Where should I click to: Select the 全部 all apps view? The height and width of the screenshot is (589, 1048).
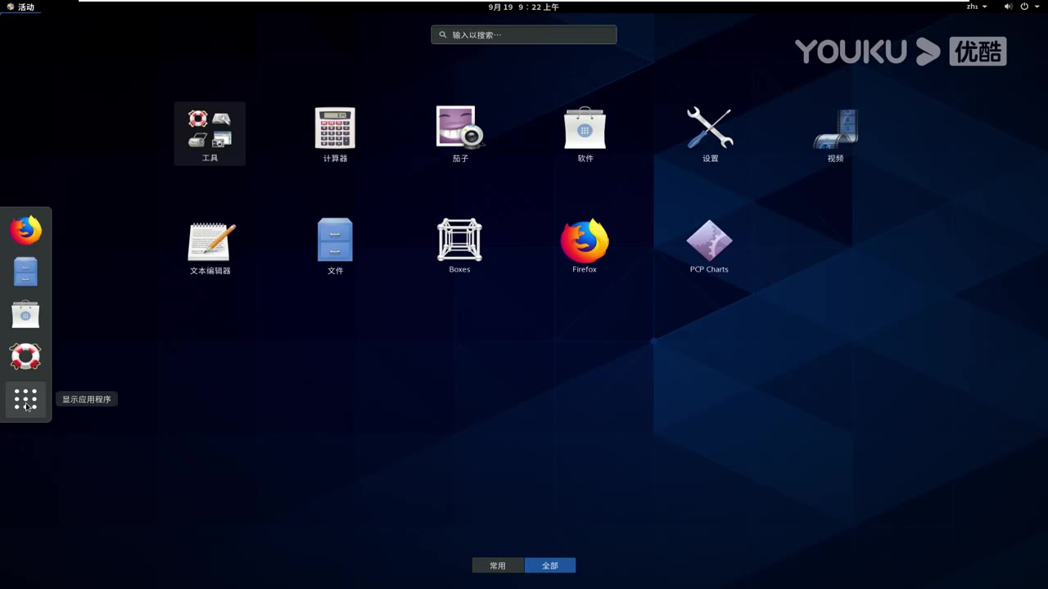[x=549, y=565]
